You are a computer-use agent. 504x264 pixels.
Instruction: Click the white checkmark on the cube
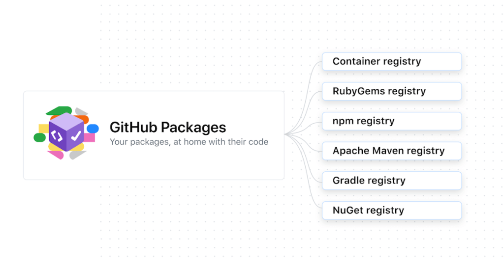(76, 135)
